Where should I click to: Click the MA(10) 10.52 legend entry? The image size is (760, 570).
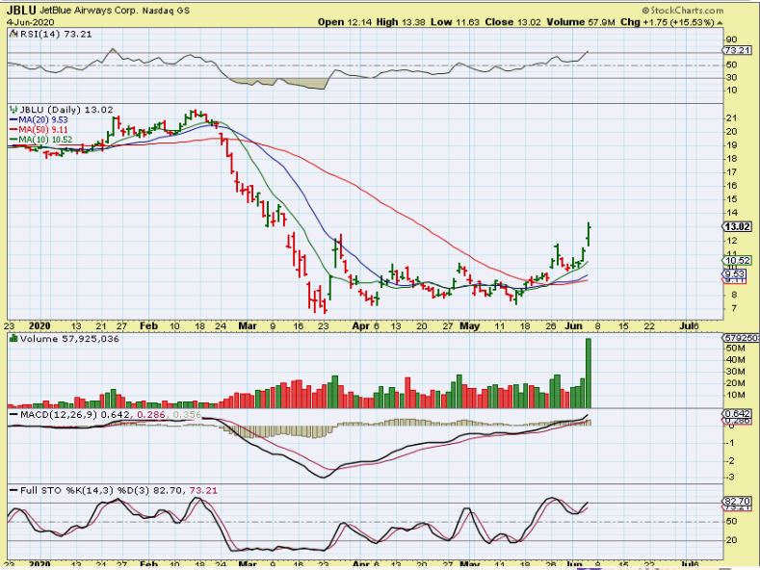point(41,140)
